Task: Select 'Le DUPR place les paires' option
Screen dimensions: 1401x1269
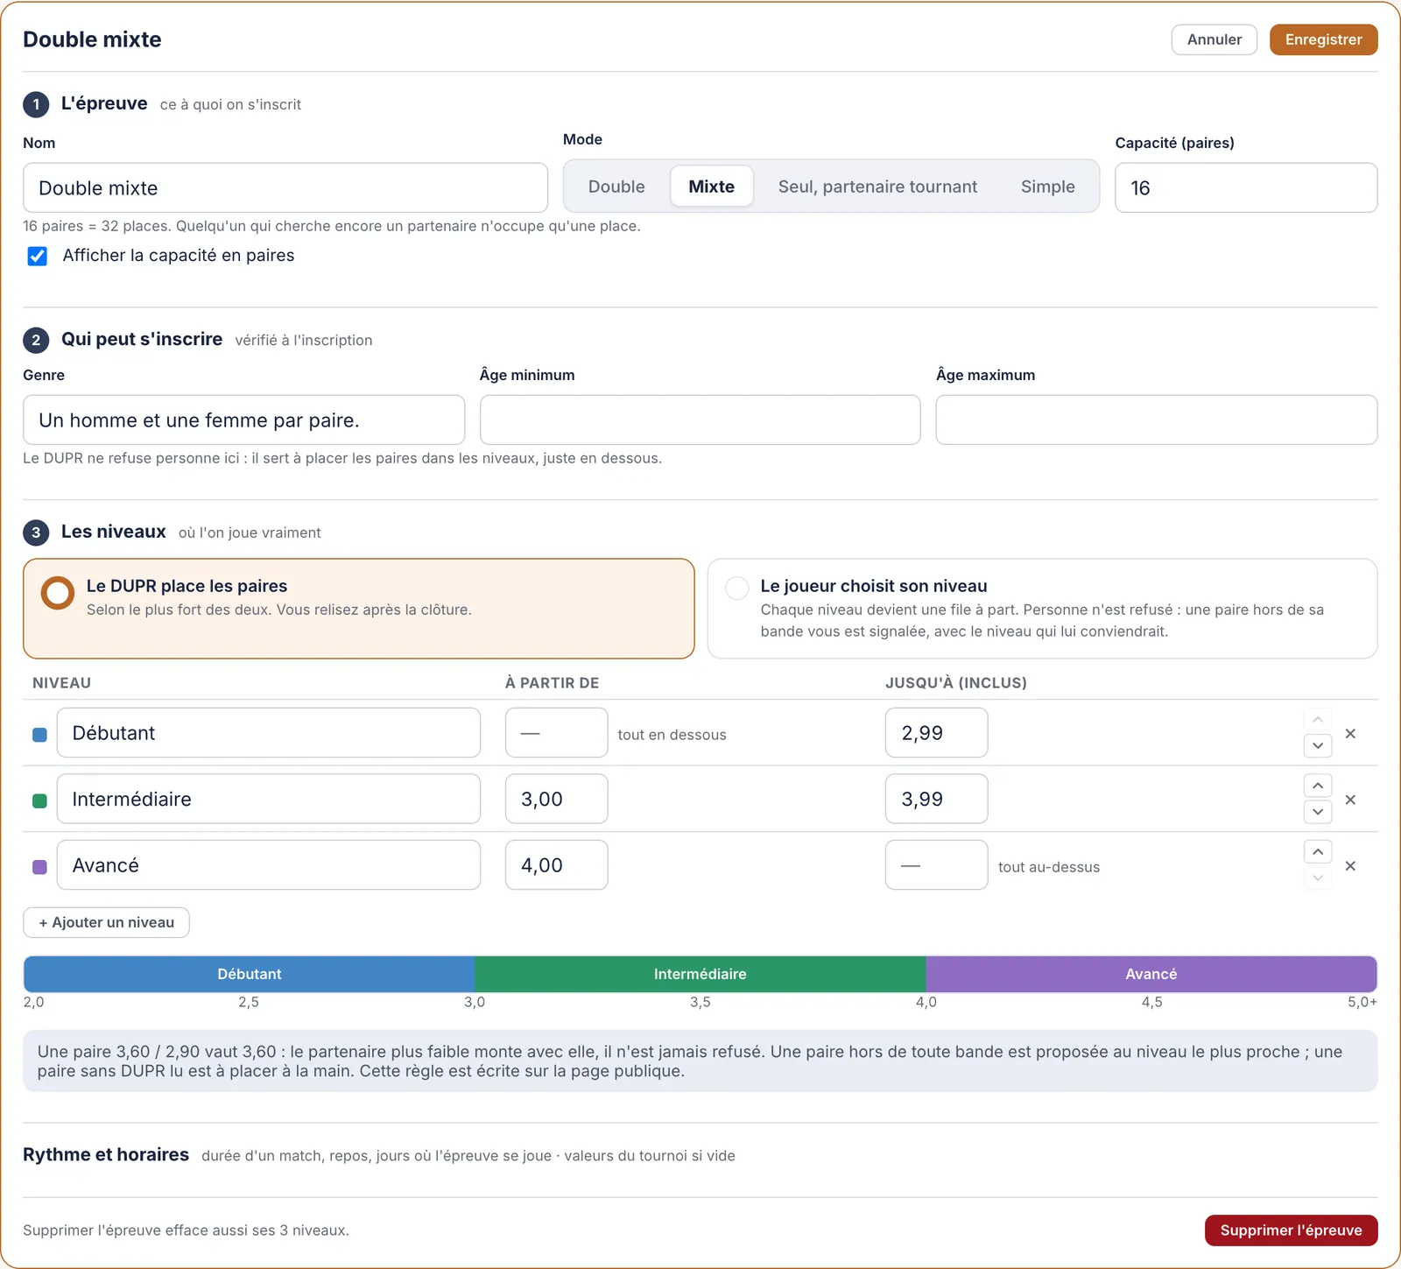Action: 359,609
